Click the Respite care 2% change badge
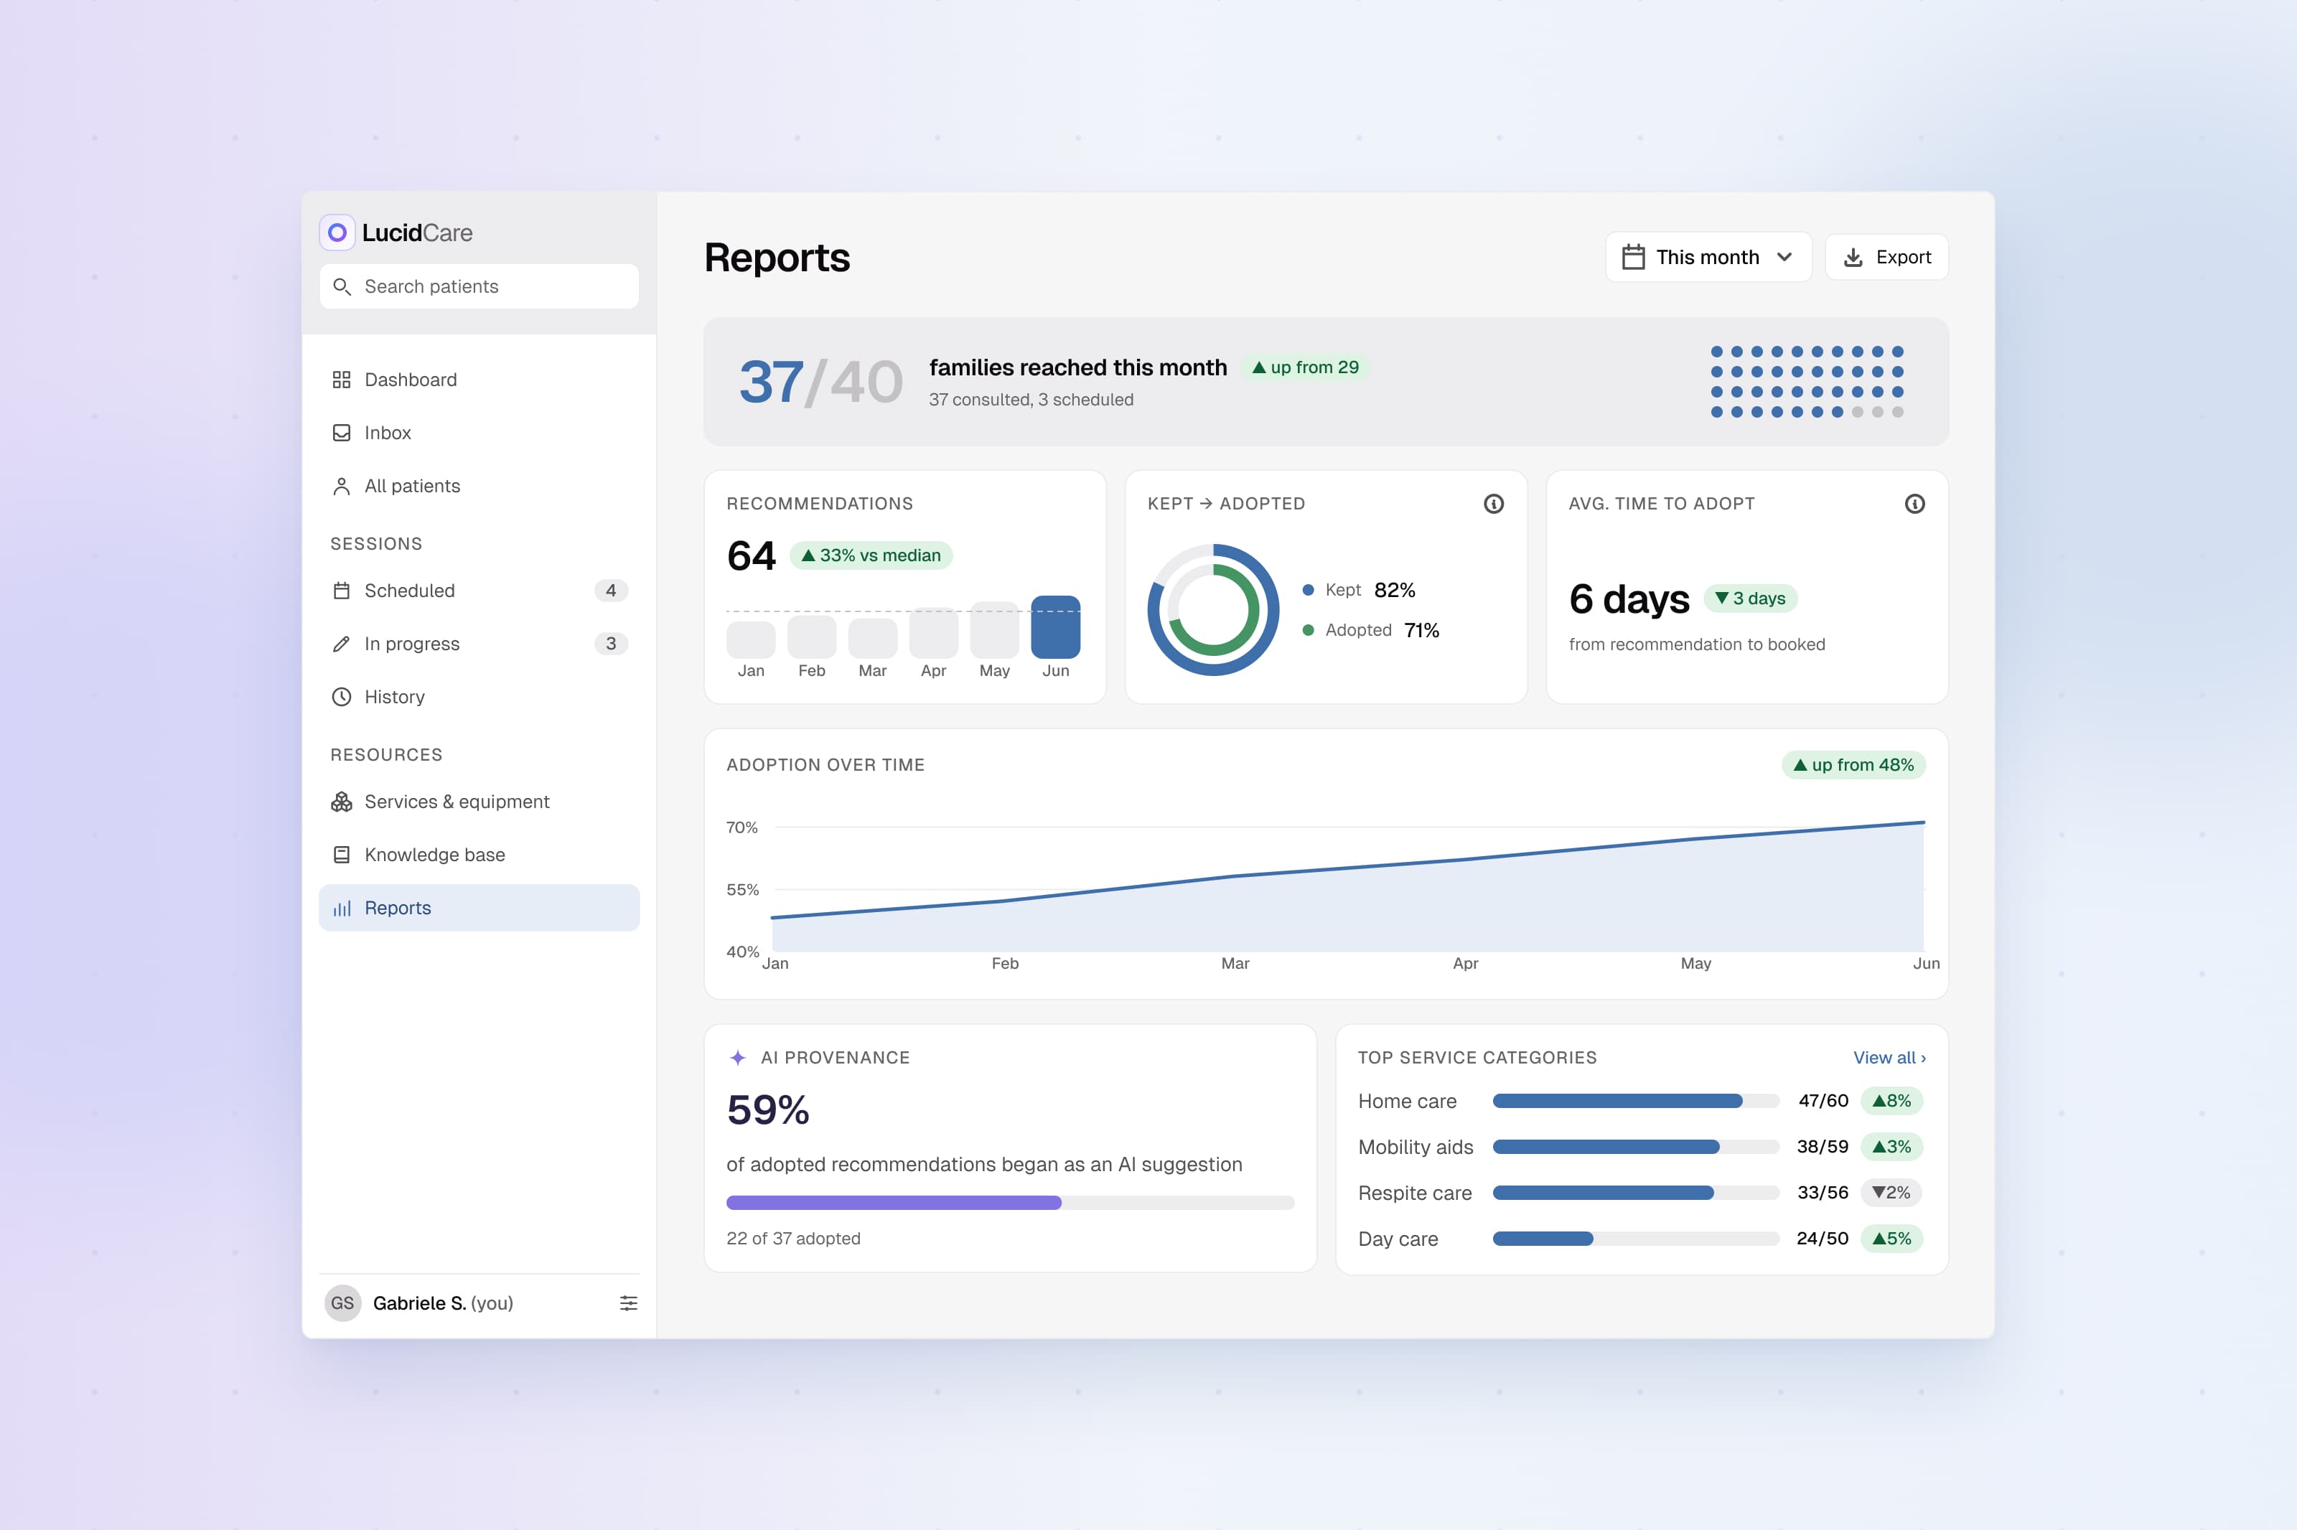The width and height of the screenshot is (2297, 1530). click(x=1892, y=1193)
